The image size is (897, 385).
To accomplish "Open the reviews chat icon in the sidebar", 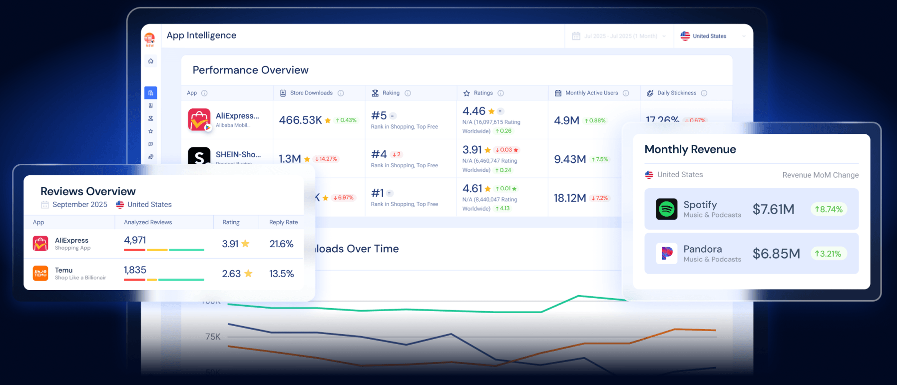I will pyautogui.click(x=150, y=144).
